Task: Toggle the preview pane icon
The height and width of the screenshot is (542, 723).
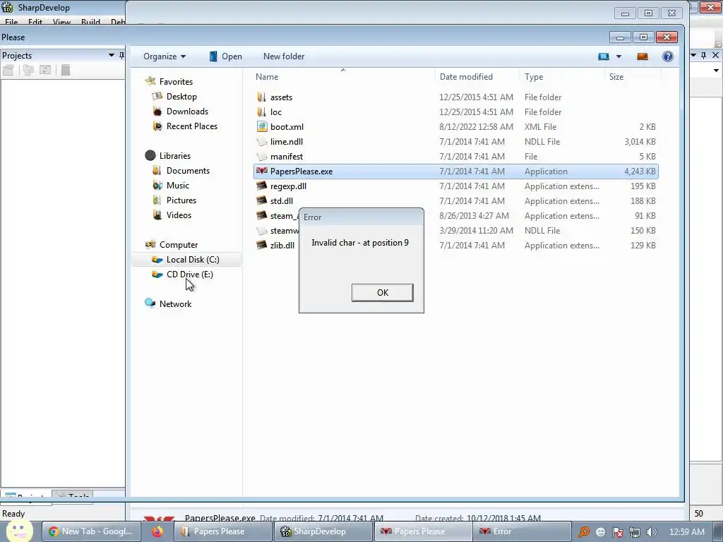Action: (x=643, y=56)
